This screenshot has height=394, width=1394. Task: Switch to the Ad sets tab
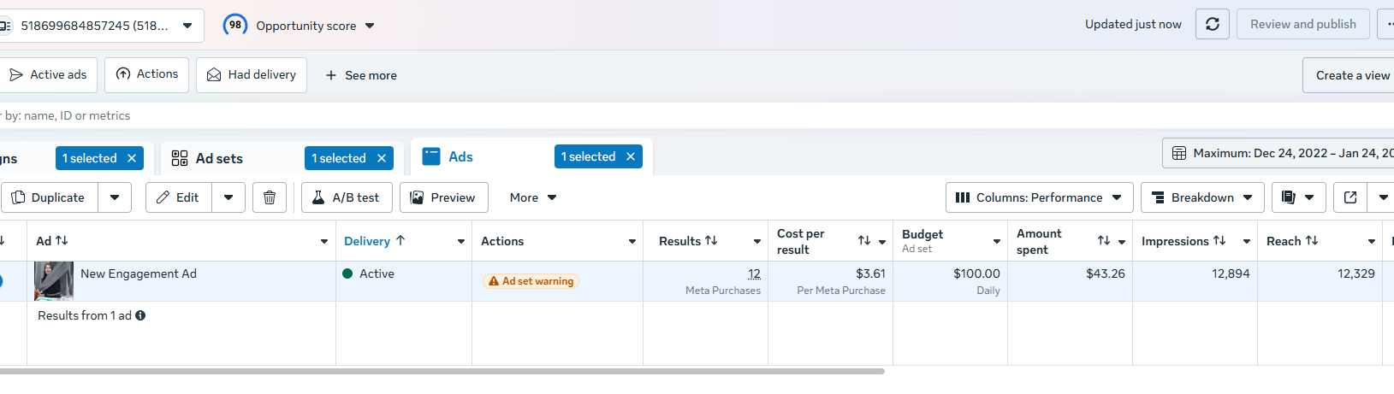[x=219, y=158]
